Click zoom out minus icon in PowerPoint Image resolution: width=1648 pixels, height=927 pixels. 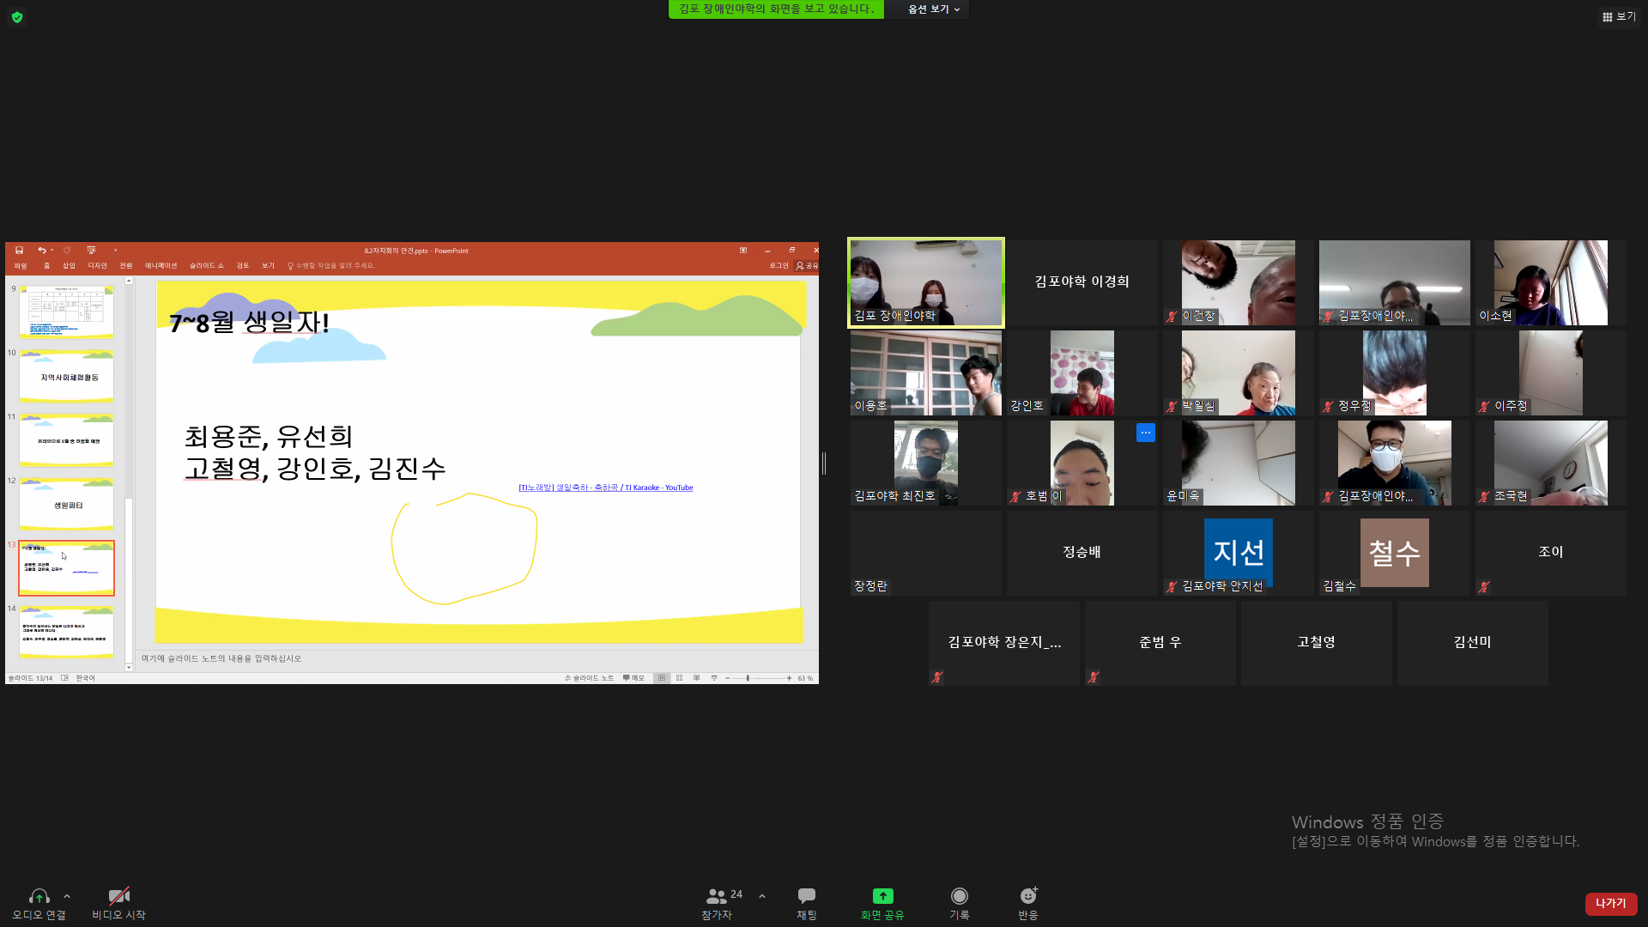tap(727, 678)
